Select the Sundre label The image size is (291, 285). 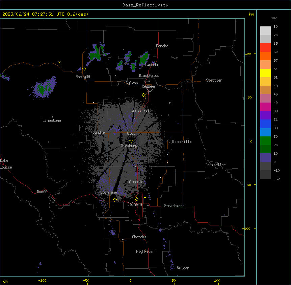99,132
